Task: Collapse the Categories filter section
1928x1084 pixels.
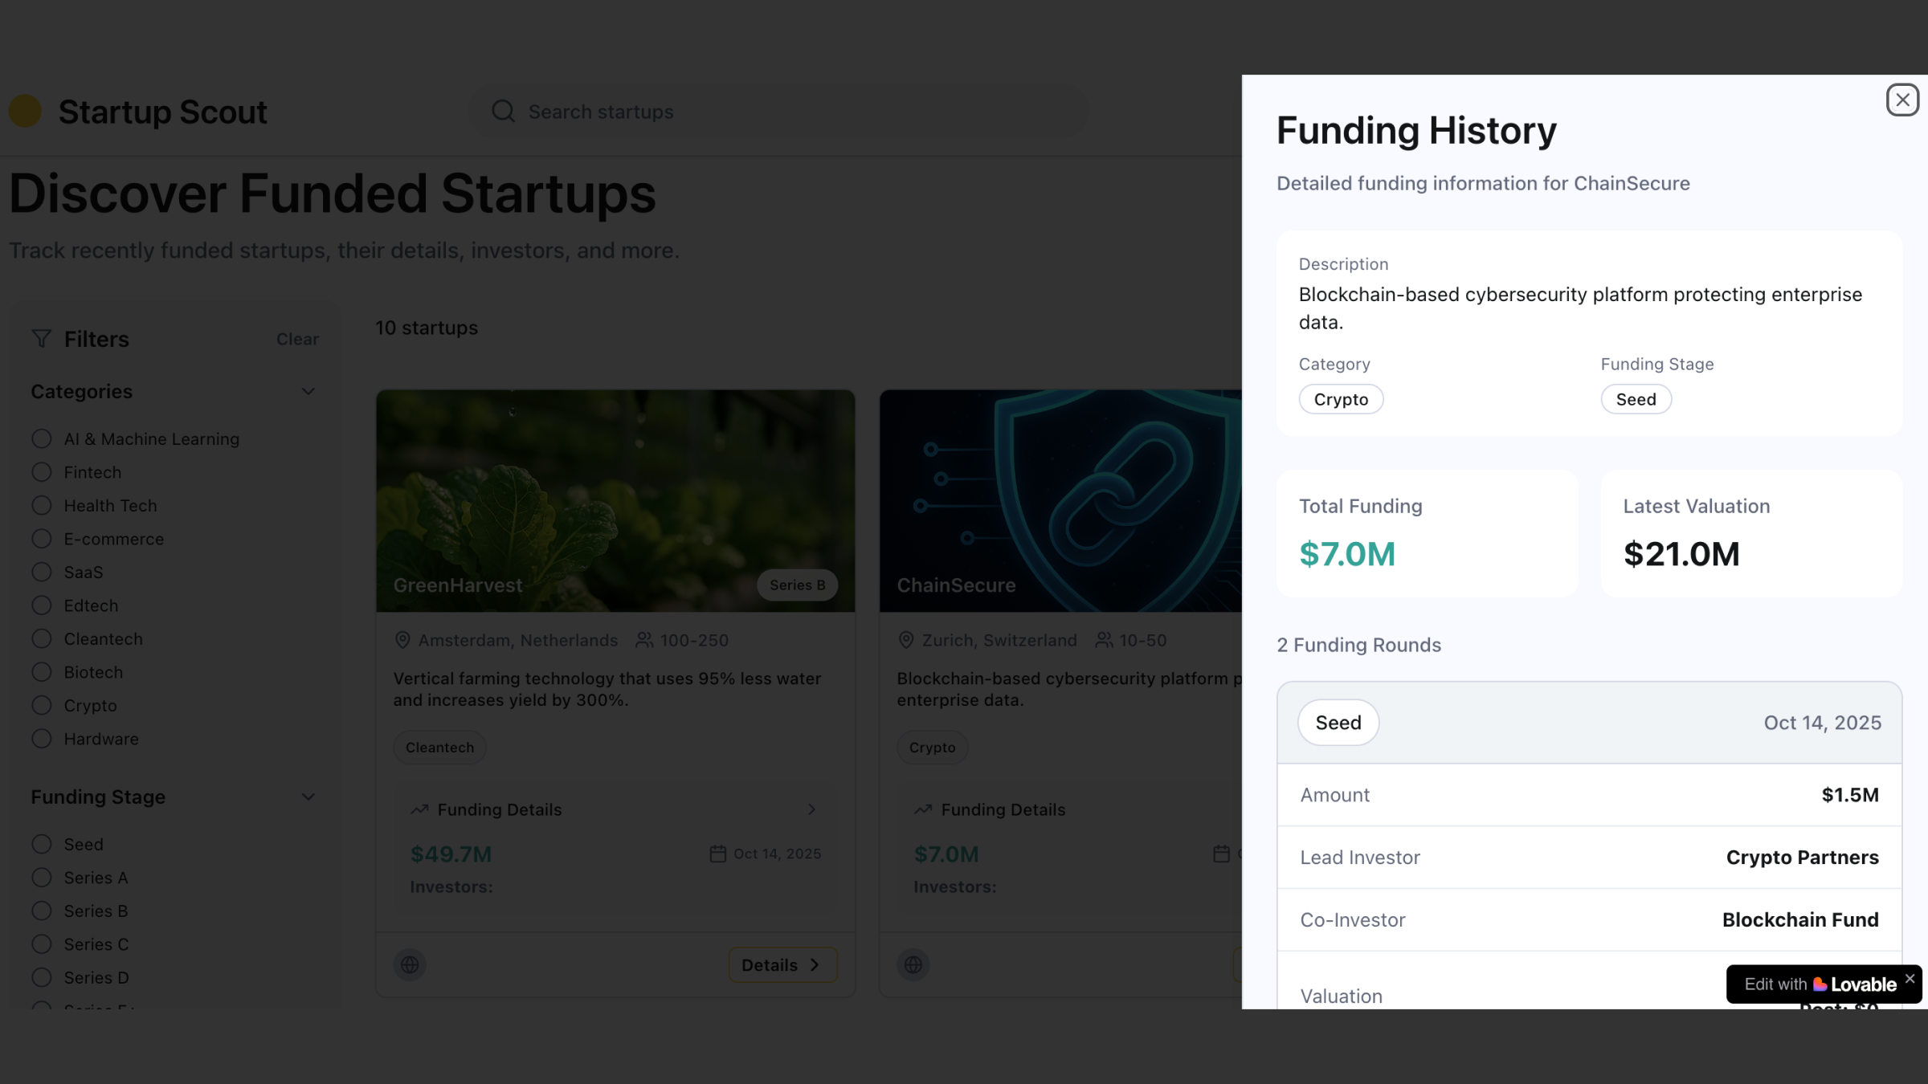Action: 308,392
